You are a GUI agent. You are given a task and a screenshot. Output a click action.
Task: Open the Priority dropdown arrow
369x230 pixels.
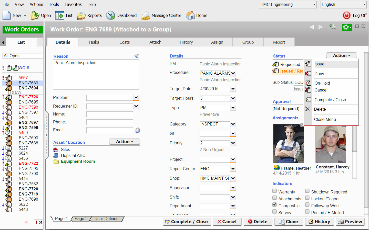coord(233,143)
